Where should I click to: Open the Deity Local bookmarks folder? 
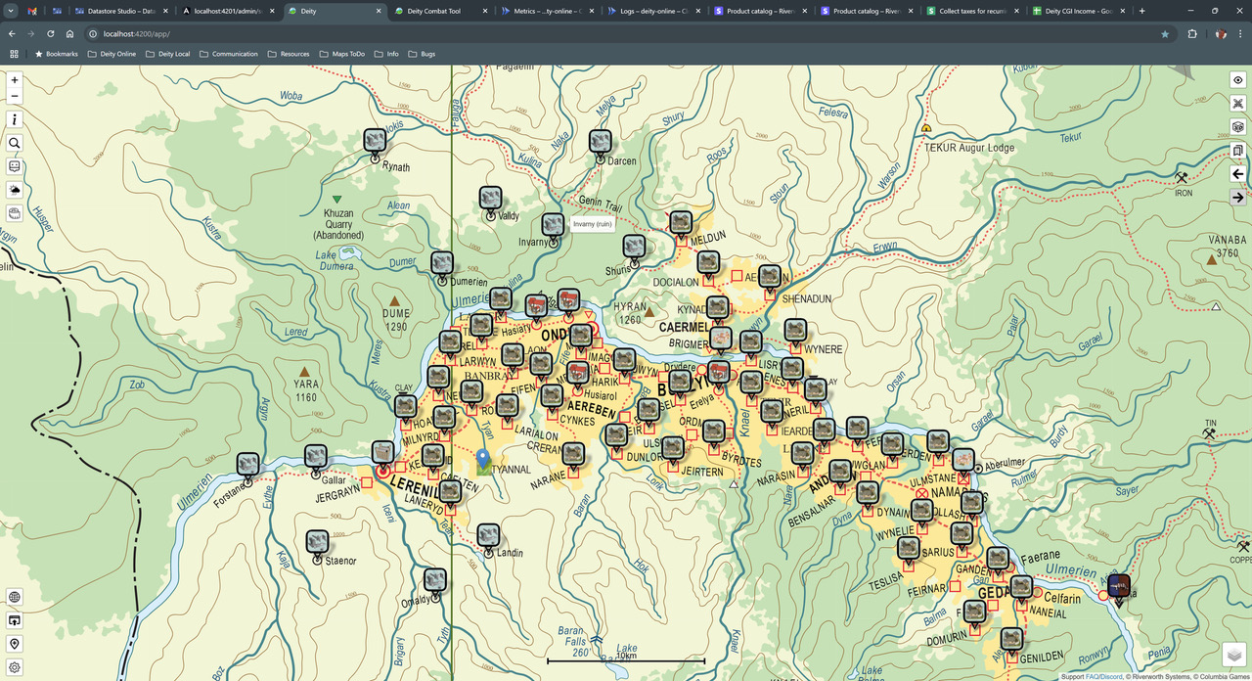point(167,54)
